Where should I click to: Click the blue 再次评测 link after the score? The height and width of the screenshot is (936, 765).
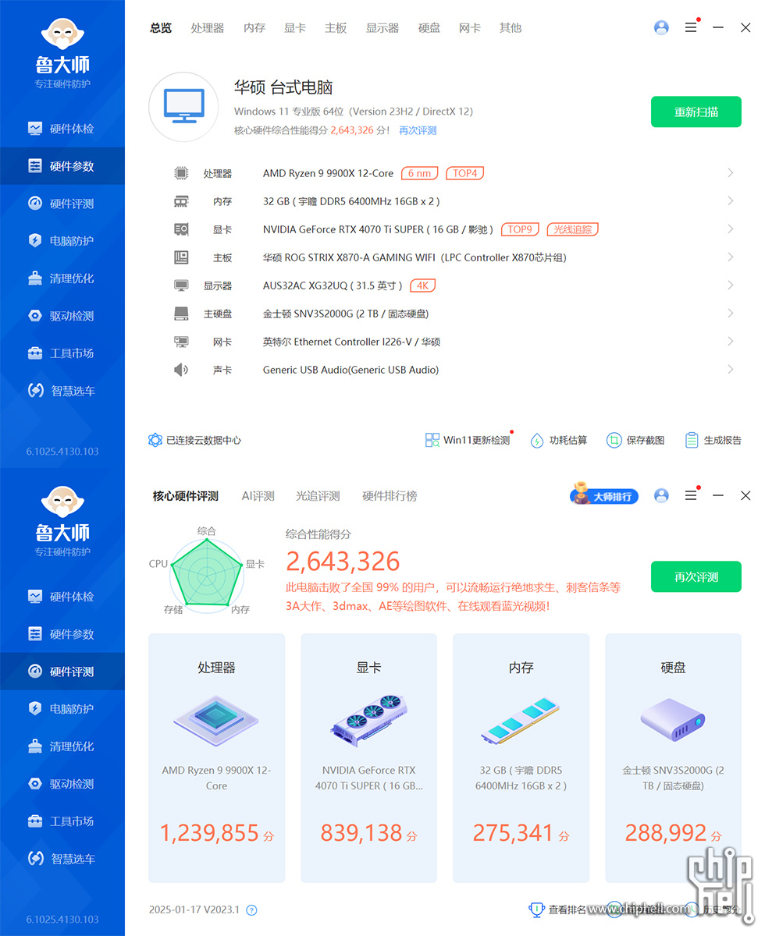[418, 130]
